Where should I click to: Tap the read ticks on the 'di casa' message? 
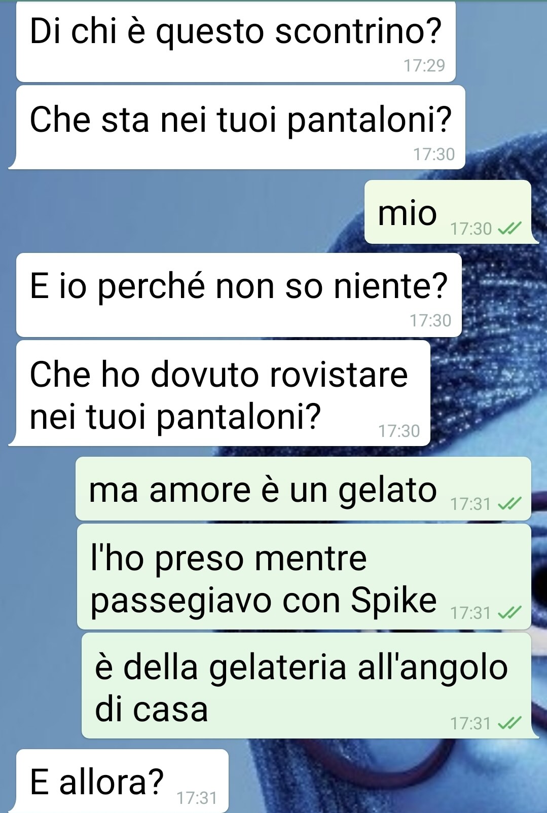509,723
